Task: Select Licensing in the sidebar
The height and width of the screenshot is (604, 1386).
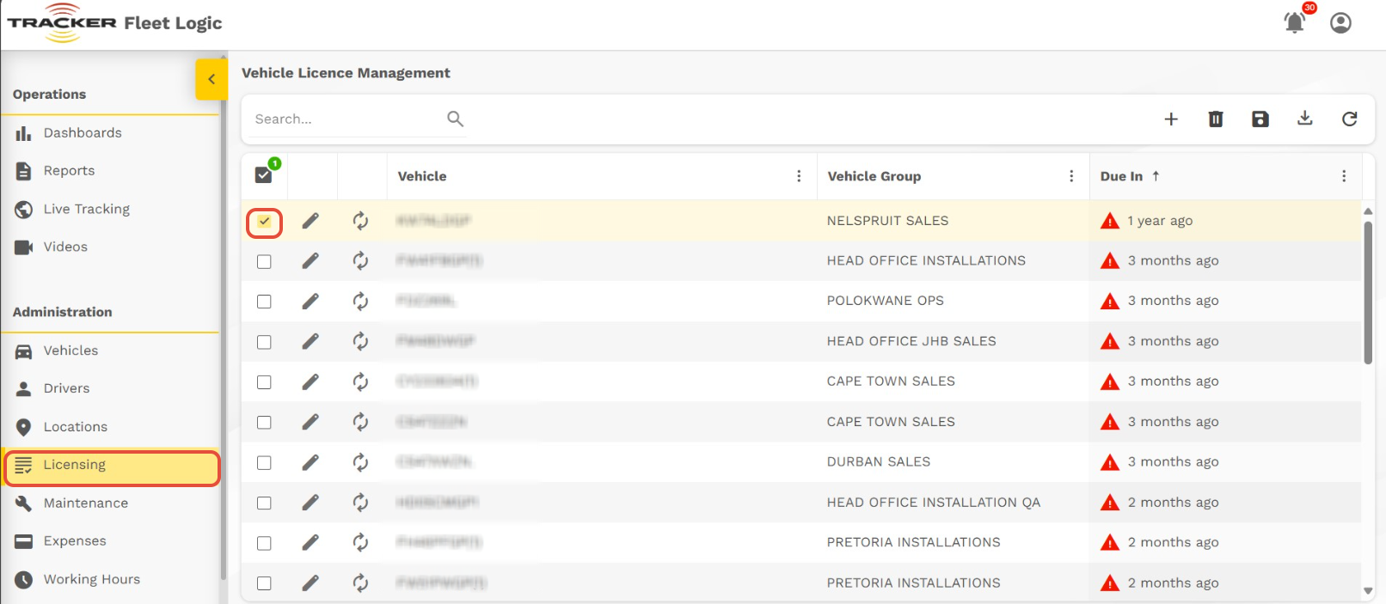Action: click(112, 467)
